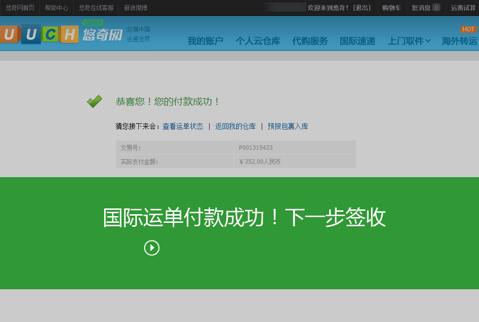Open 新浪微博 link

point(135,8)
